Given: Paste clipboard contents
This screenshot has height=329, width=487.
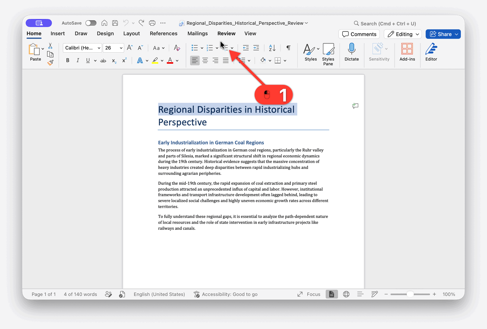Looking at the screenshot, I should pyautogui.click(x=34, y=52).
